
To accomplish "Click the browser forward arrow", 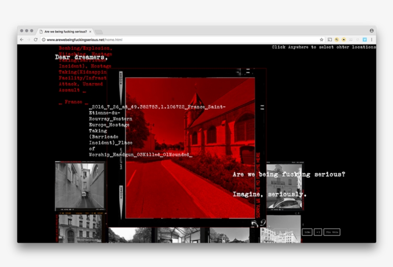I will (28, 40).
